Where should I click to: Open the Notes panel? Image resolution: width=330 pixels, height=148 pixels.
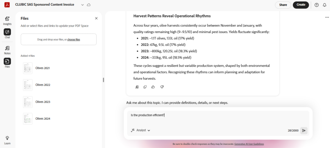click(7, 50)
